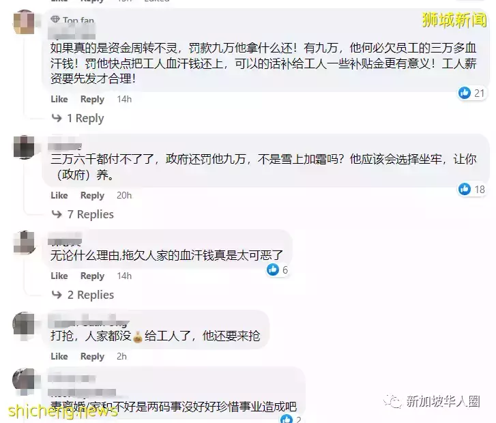Expand the 7 Replies thread

click(x=91, y=214)
